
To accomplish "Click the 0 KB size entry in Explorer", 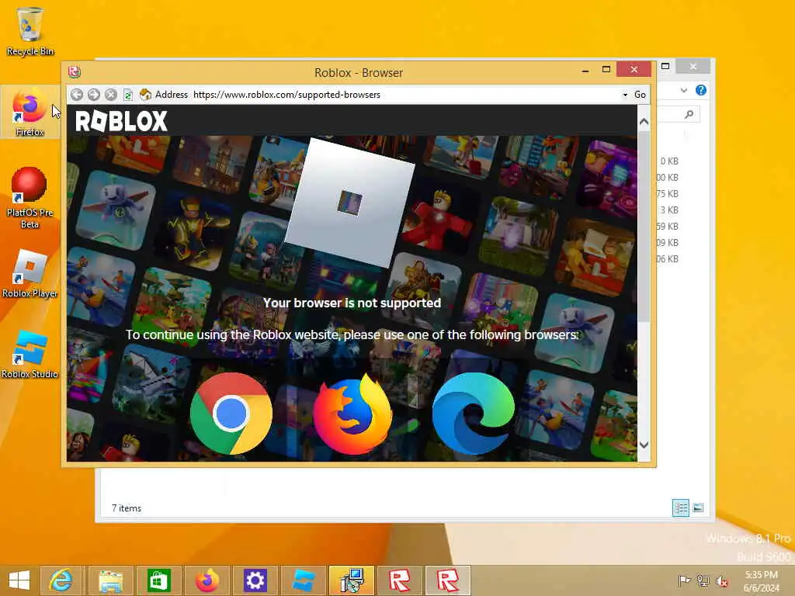I will tap(669, 161).
